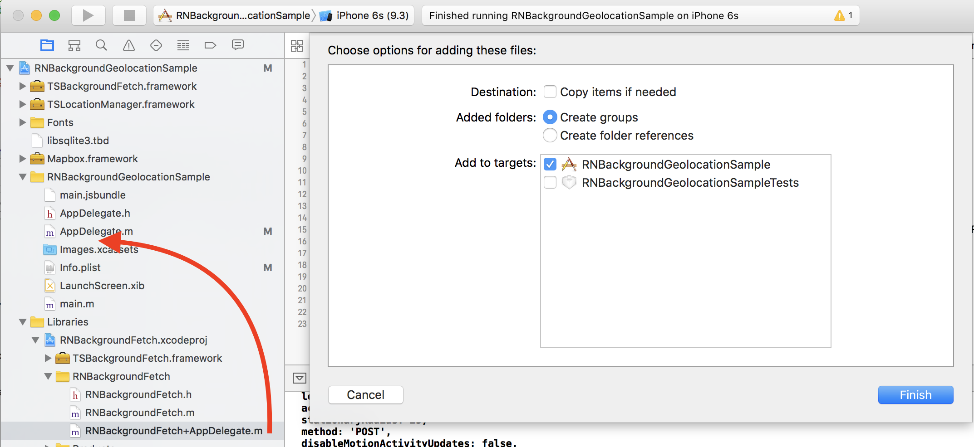The width and height of the screenshot is (974, 447).
Task: Click the Fonts folder label
Action: [x=60, y=122]
